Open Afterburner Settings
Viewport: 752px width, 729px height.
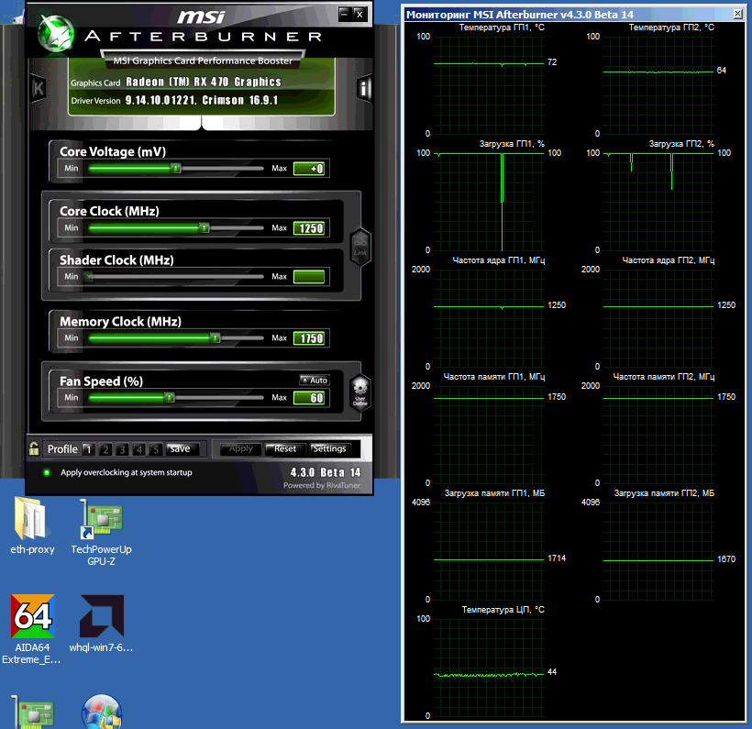[329, 449]
